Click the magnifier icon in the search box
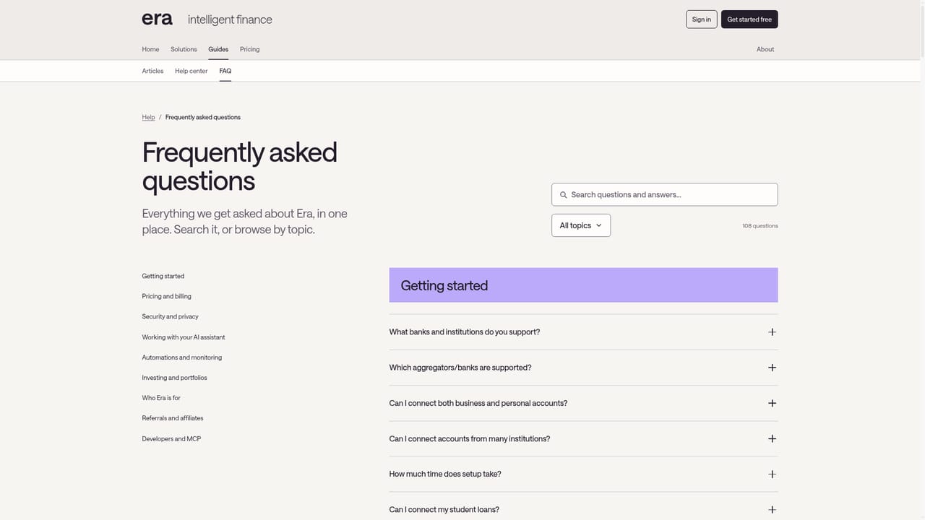 (564, 195)
